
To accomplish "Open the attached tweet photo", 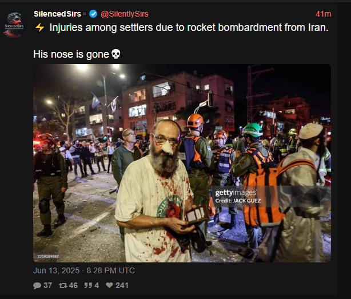I will tap(182, 163).
